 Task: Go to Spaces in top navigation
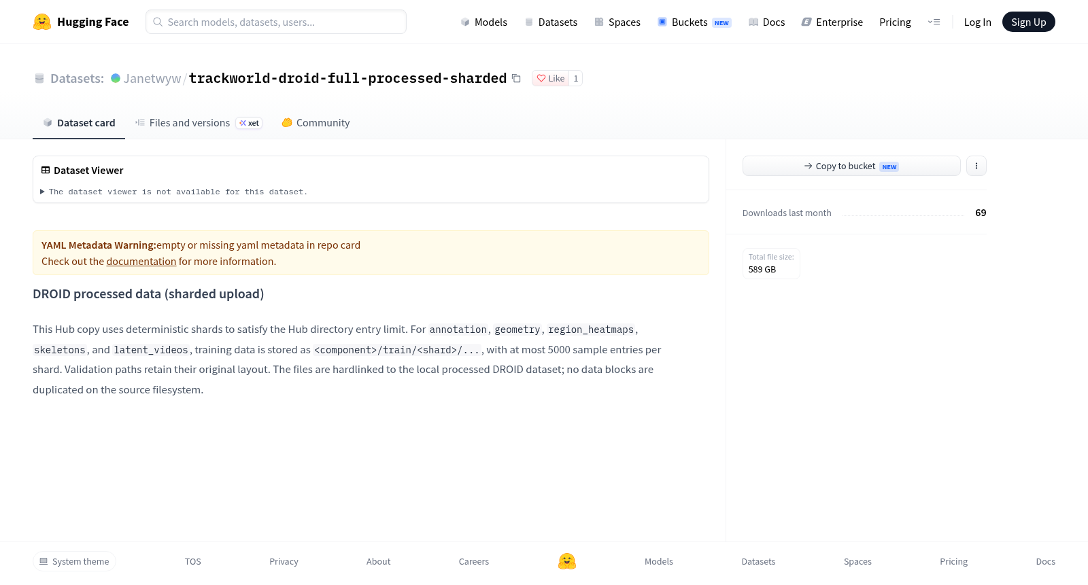point(617,22)
